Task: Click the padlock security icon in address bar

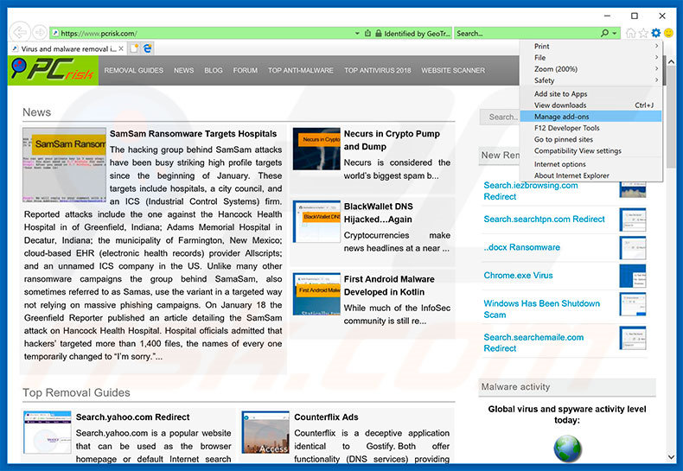Action: [x=378, y=33]
